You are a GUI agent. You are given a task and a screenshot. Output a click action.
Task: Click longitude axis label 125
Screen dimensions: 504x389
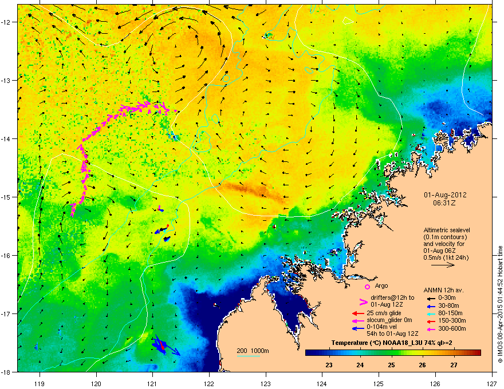coord(379,383)
